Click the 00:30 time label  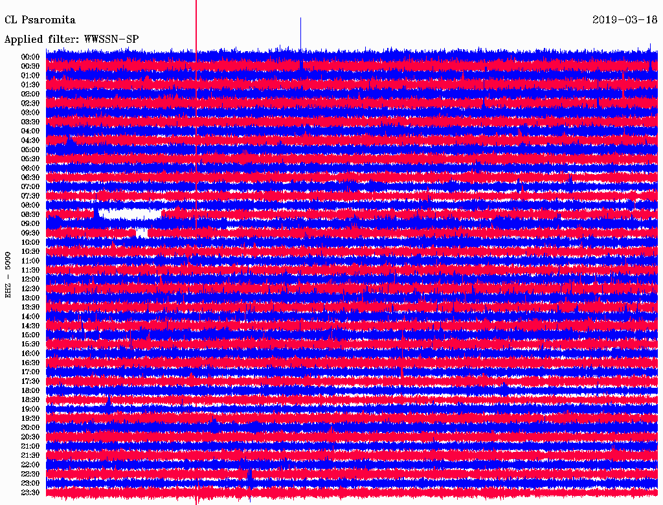(x=30, y=67)
